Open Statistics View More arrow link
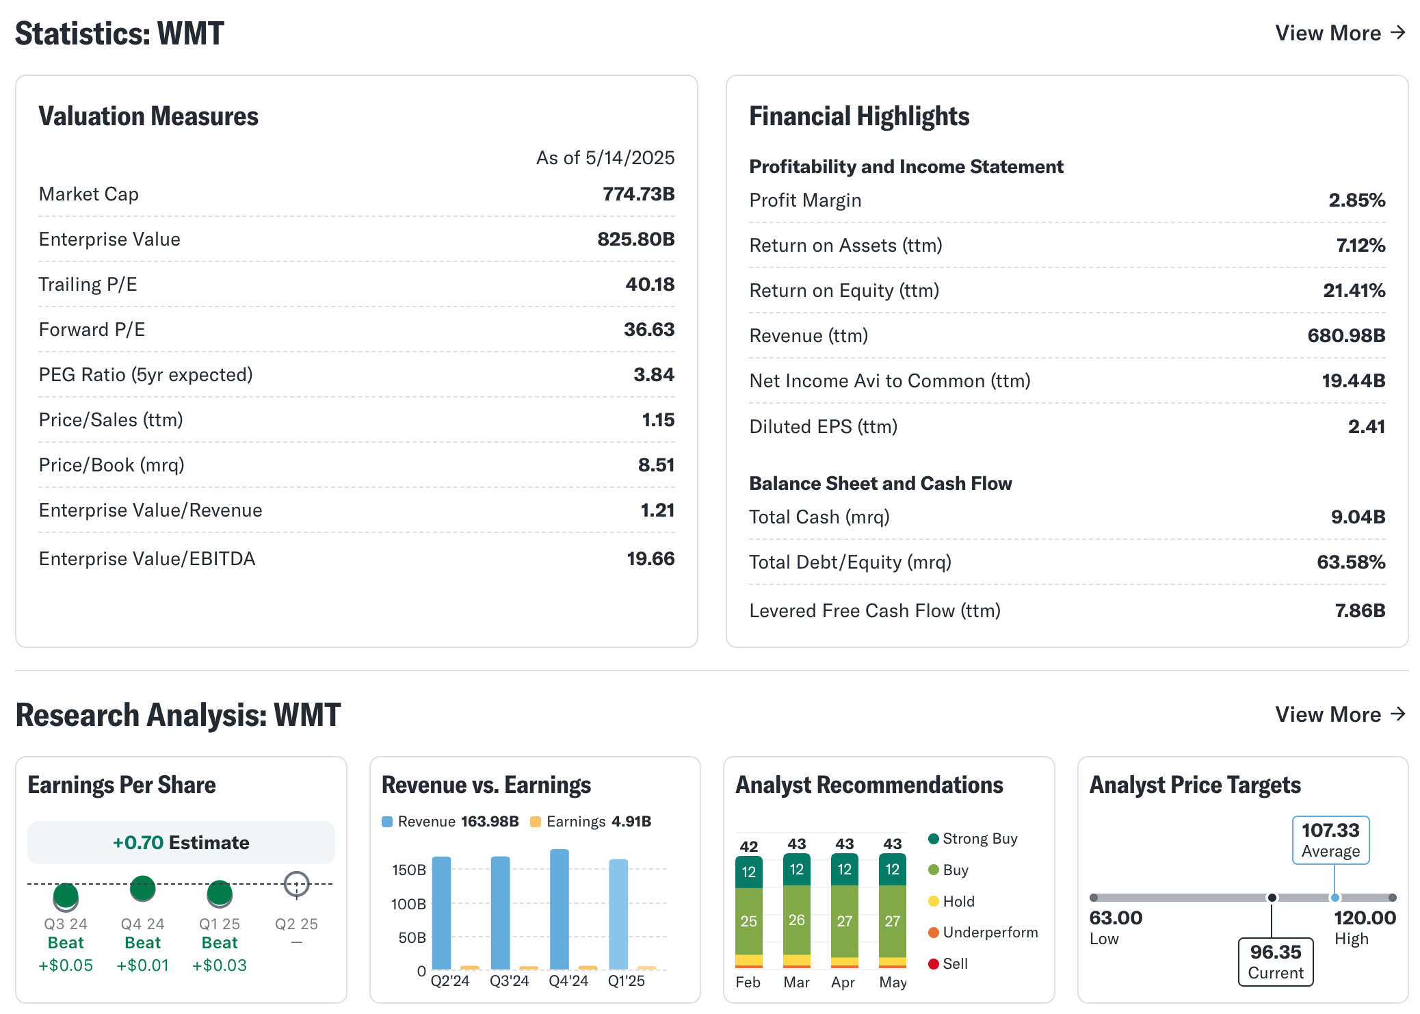 click(1339, 33)
